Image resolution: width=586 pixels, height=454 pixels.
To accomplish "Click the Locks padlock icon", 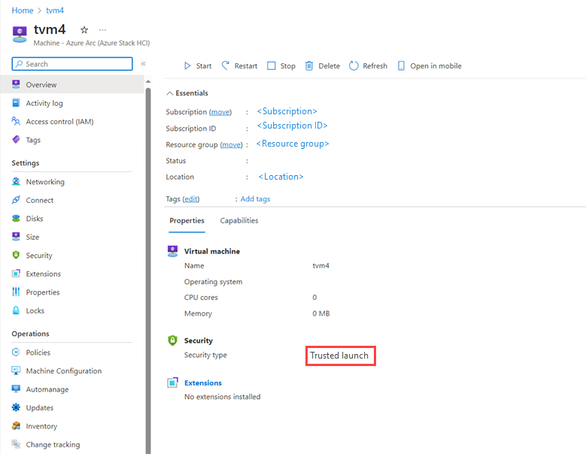I will [16, 310].
